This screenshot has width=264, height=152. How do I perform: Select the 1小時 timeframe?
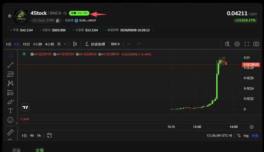[37, 44]
